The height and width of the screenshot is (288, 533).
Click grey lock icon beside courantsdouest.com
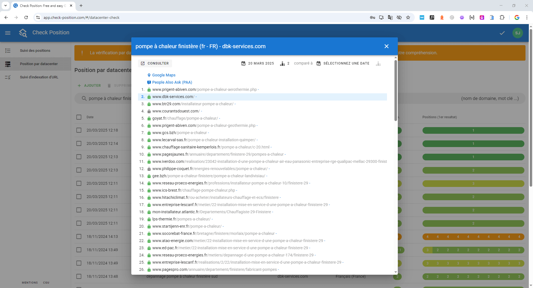point(149,111)
